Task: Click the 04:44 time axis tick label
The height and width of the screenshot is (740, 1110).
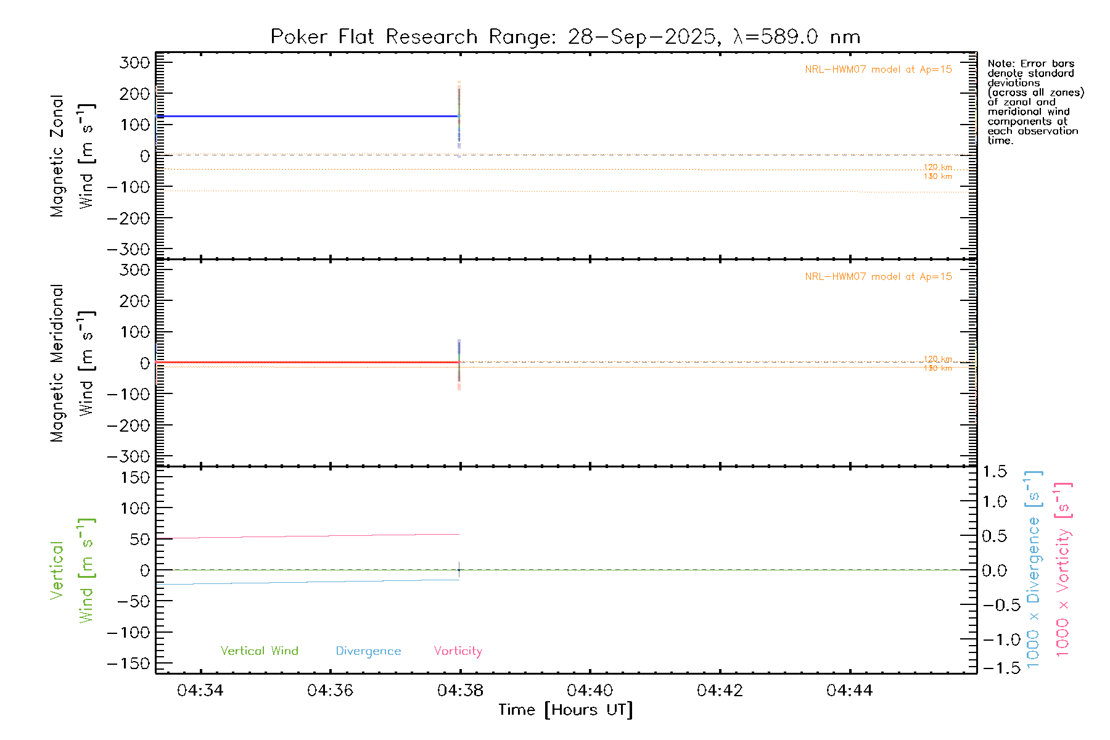Action: [x=850, y=691]
